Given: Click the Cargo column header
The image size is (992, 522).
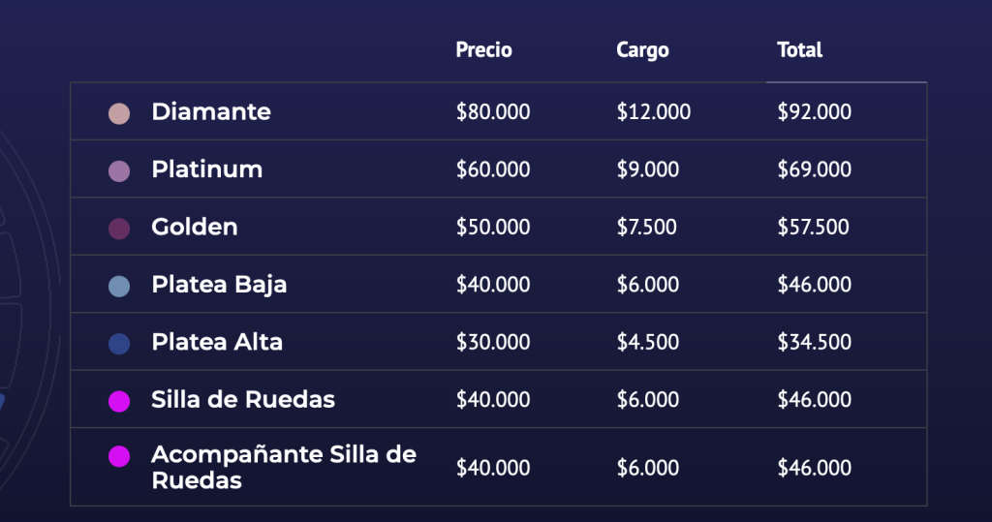Looking at the screenshot, I should tap(642, 50).
